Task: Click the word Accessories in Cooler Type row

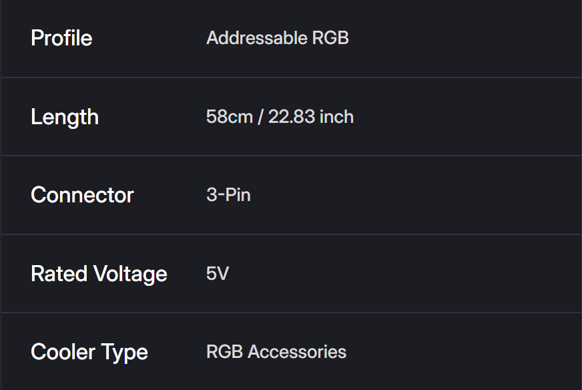Action: (x=297, y=352)
